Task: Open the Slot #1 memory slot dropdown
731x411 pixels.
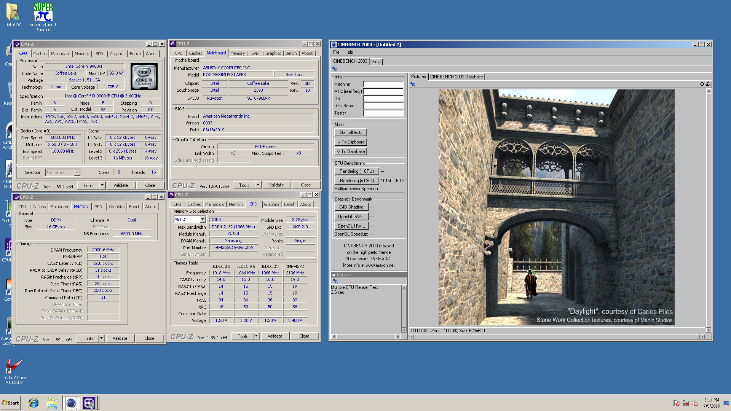Action: [203, 220]
